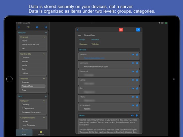This screenshot has width=183, height=137.
Task: Switch to the Home tab
Action: pyautogui.click(x=24, y=133)
